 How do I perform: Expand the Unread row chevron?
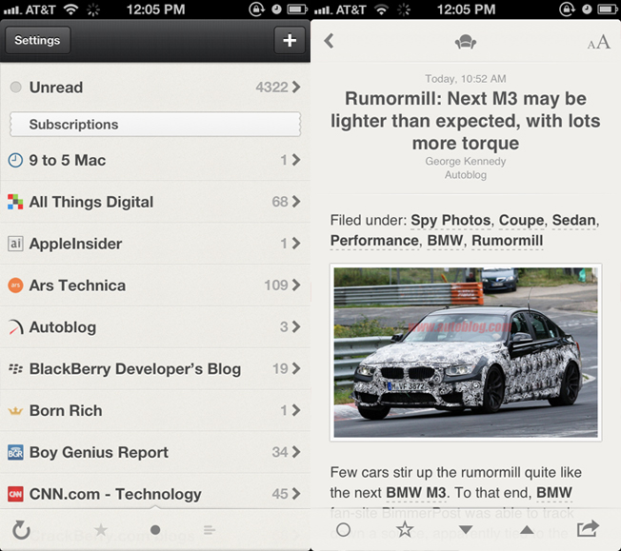[296, 88]
